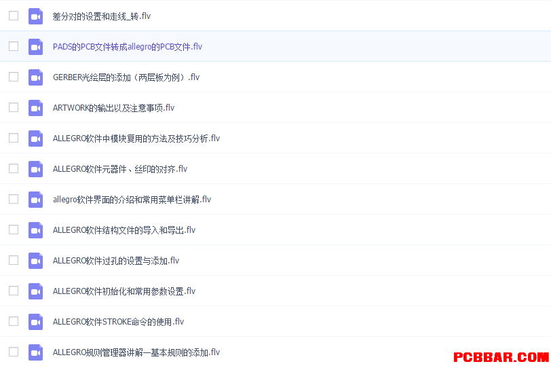Select checkbox for ALLEGRO软件结构文件的导入和导出.flv

coord(14,230)
